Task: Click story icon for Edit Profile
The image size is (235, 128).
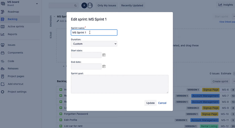Action: pyautogui.click(x=61, y=120)
